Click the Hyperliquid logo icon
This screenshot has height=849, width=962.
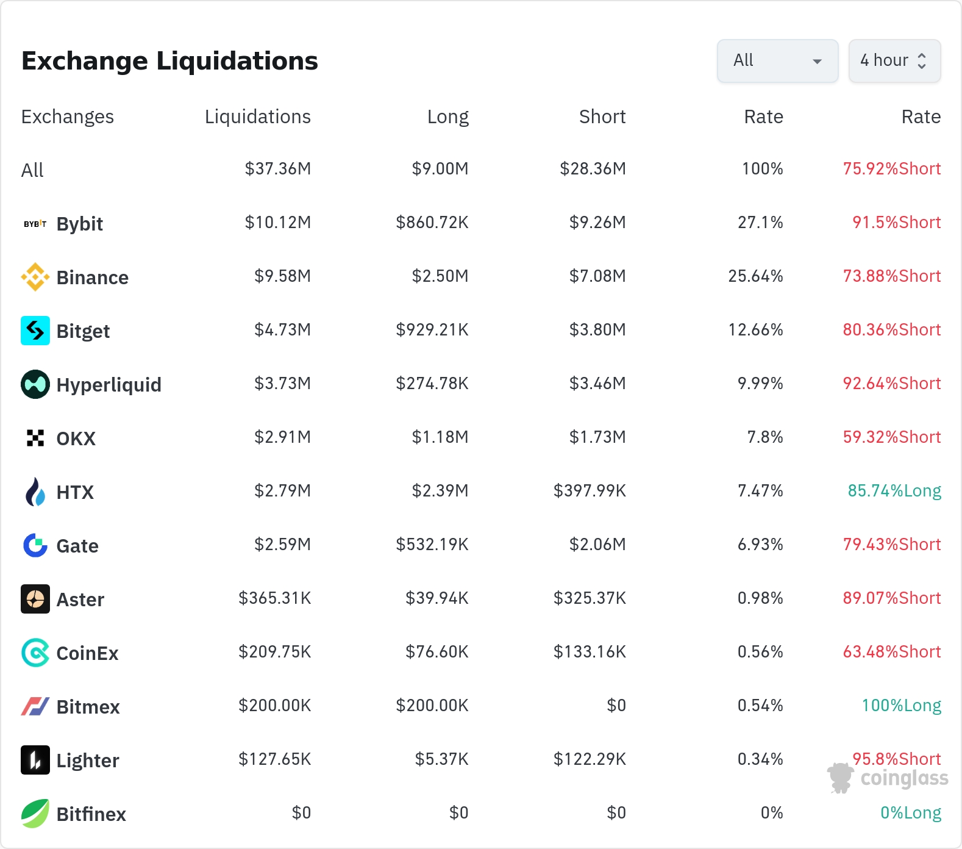click(35, 384)
